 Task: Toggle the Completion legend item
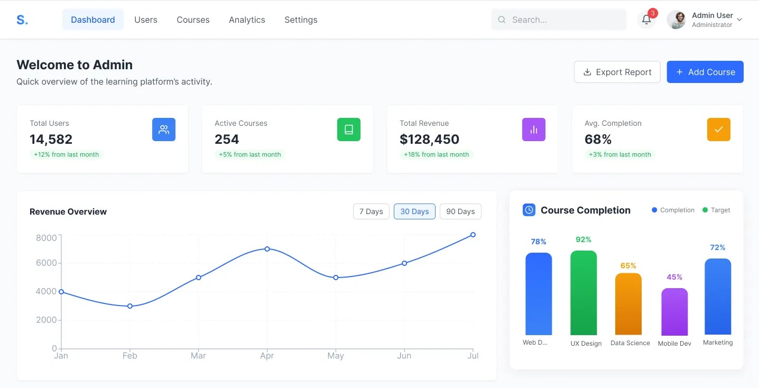pyautogui.click(x=673, y=210)
